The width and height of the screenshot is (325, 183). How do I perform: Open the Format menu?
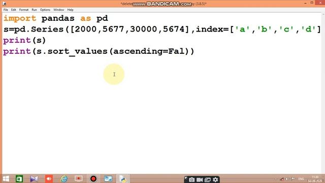tap(24, 10)
